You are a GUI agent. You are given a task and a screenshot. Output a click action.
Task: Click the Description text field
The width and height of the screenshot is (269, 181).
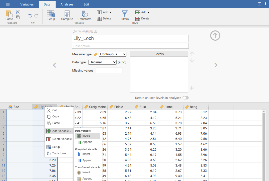[x=130, y=46]
